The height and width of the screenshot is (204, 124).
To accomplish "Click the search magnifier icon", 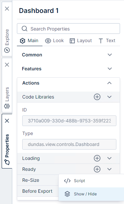I will pos(25,29).
